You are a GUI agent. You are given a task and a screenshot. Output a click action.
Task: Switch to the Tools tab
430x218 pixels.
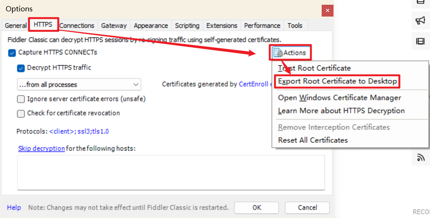tap(295, 26)
